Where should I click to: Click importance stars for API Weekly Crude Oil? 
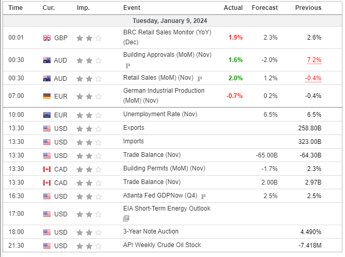click(89, 246)
